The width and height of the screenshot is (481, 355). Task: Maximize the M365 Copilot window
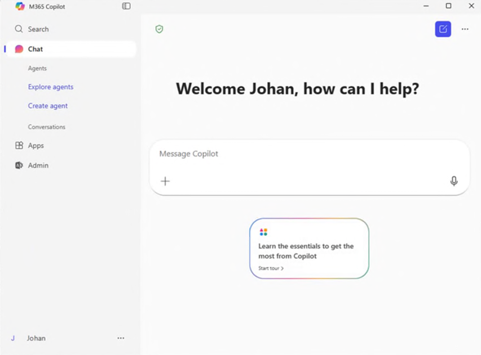[x=448, y=6]
